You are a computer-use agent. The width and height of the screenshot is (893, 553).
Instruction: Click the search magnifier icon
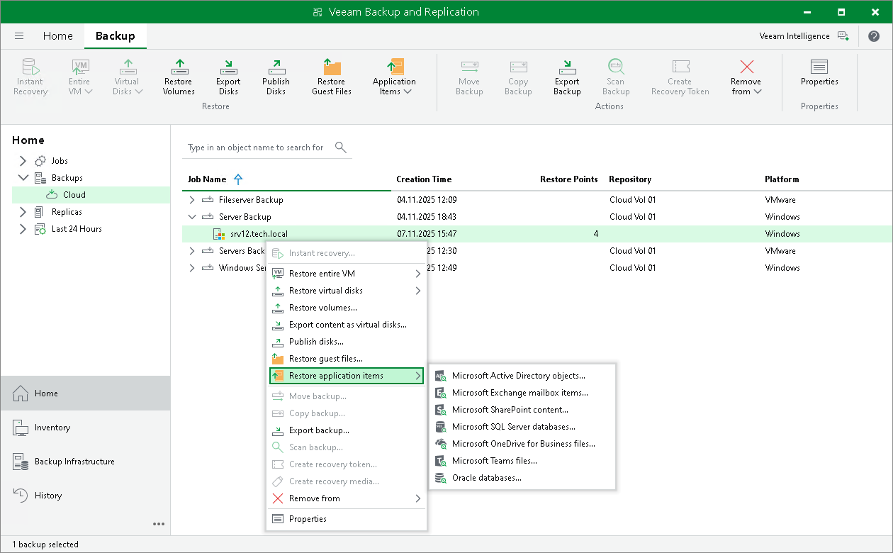pyautogui.click(x=341, y=147)
